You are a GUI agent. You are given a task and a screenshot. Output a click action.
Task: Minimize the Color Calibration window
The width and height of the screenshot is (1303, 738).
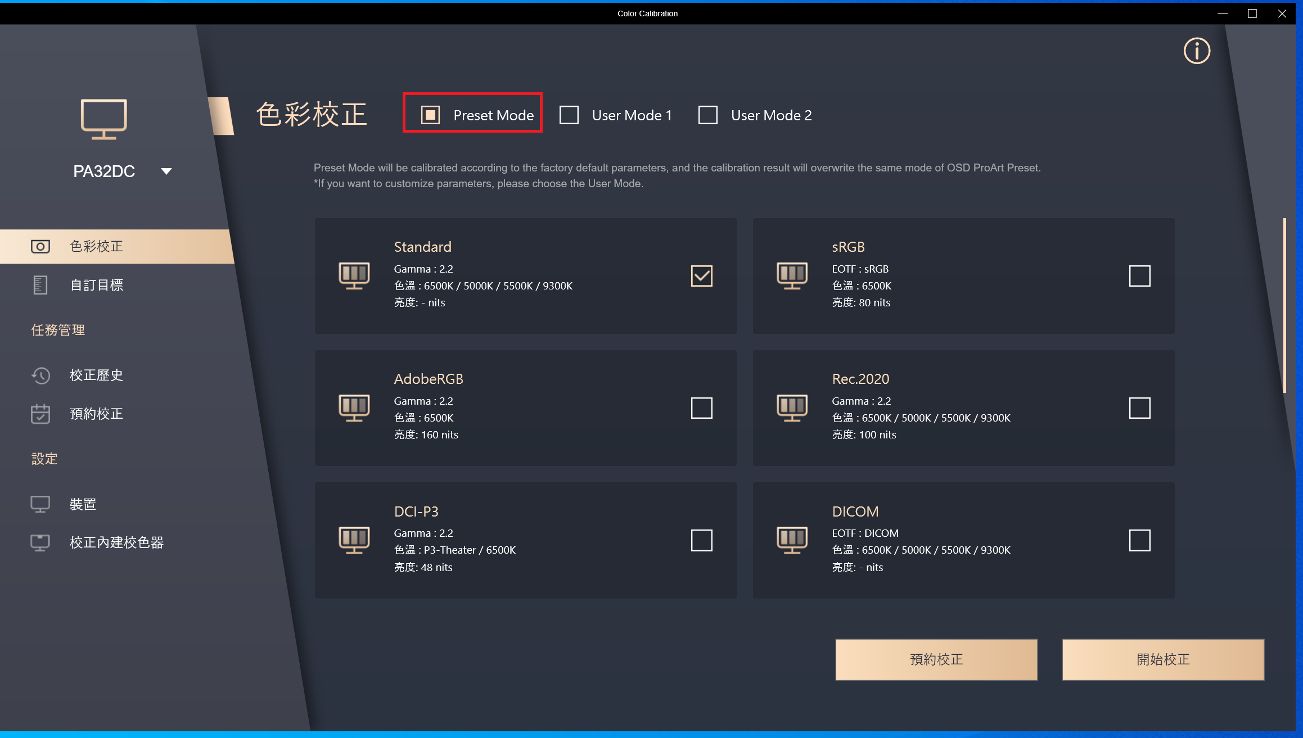click(x=1223, y=13)
